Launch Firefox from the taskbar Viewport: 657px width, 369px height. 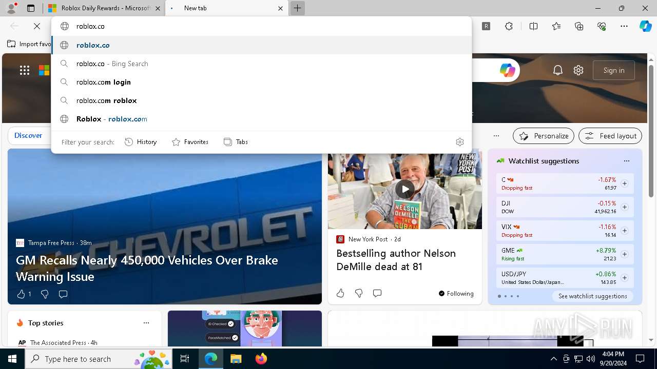(261, 359)
